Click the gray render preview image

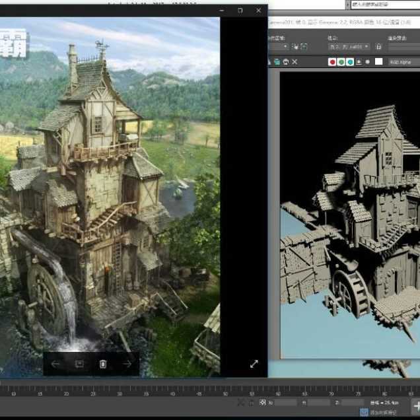point(350,215)
